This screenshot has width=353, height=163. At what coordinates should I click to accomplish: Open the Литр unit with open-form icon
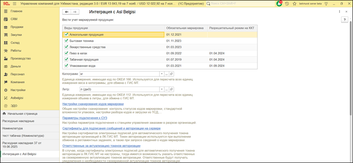[x=171, y=90]
